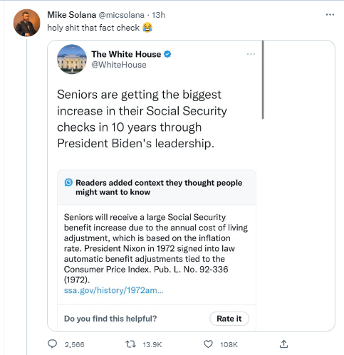Image resolution: width=344 pixels, height=355 pixels.
Task: Open the White House profile avatar
Action: click(x=72, y=59)
